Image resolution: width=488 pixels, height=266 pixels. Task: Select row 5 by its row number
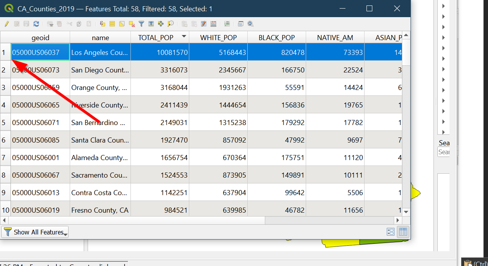point(4,123)
